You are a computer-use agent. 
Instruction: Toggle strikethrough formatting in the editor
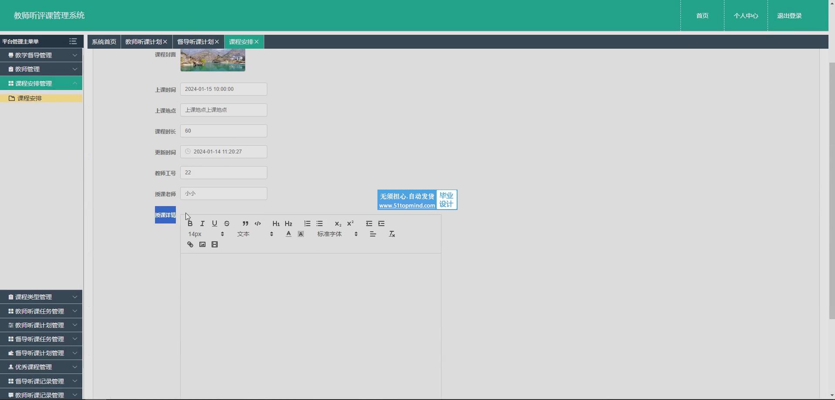click(227, 223)
